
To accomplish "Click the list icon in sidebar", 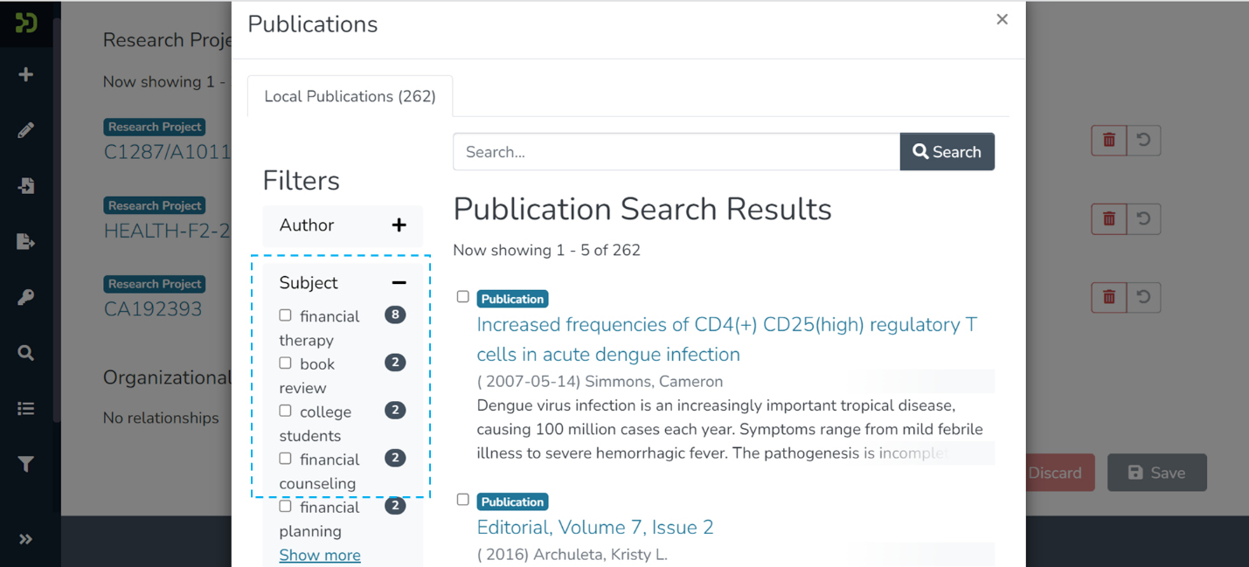I will [x=26, y=409].
